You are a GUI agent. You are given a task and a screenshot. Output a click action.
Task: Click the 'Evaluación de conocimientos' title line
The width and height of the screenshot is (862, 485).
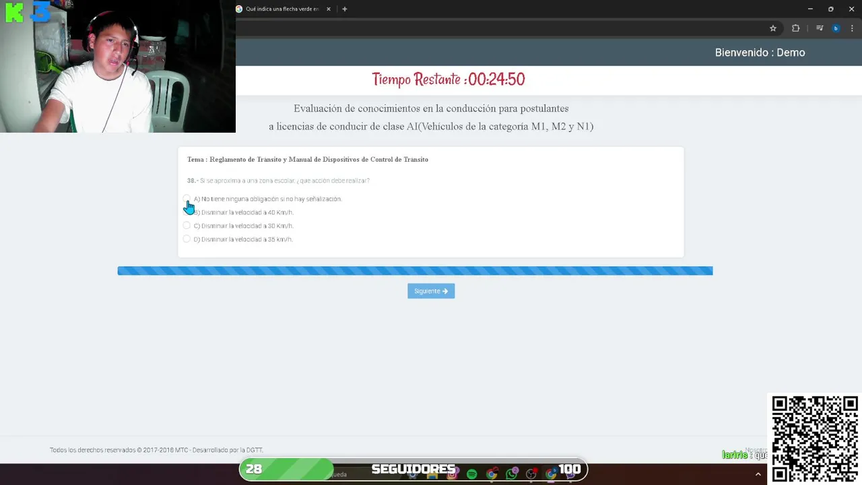(431, 108)
